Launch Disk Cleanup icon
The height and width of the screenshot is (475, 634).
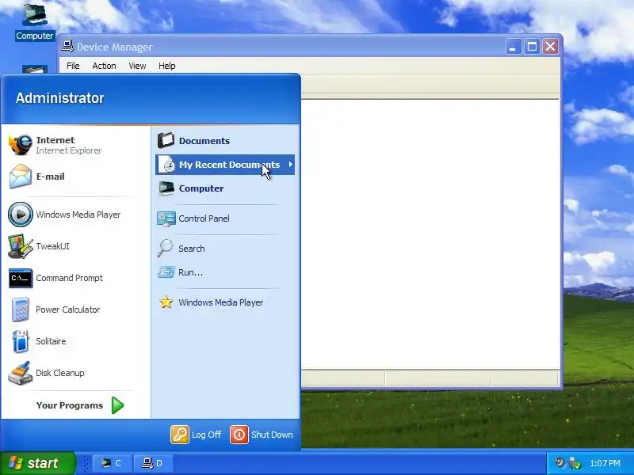(21, 373)
